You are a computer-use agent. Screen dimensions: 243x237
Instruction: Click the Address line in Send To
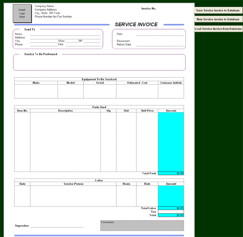point(65,38)
